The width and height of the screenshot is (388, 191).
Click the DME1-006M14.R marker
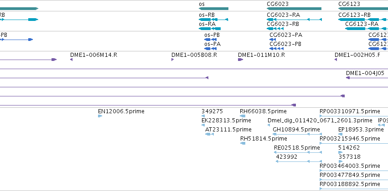pyautogui.click(x=71, y=60)
